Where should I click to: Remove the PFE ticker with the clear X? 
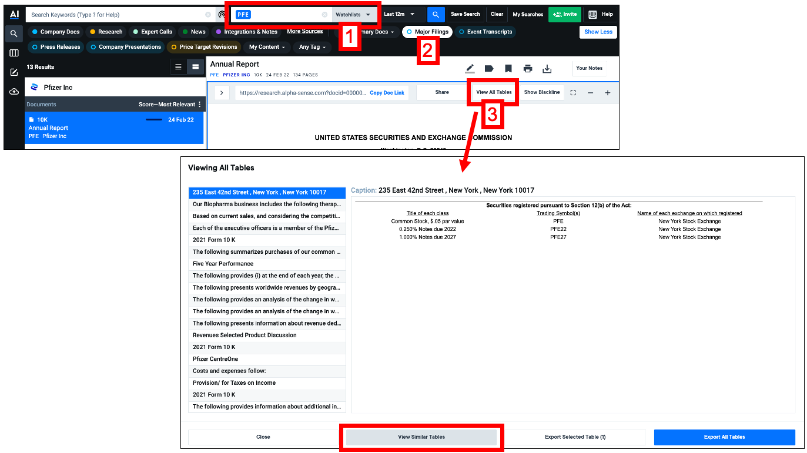tap(324, 15)
